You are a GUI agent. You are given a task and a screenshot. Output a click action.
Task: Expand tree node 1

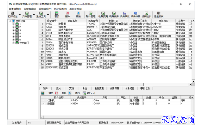pos(13,24)
